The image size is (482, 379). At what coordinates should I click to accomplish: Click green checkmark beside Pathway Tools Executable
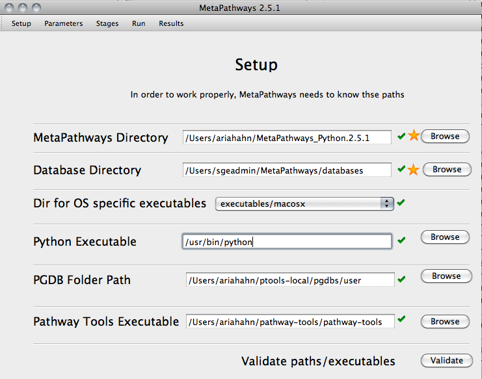pyautogui.click(x=401, y=319)
